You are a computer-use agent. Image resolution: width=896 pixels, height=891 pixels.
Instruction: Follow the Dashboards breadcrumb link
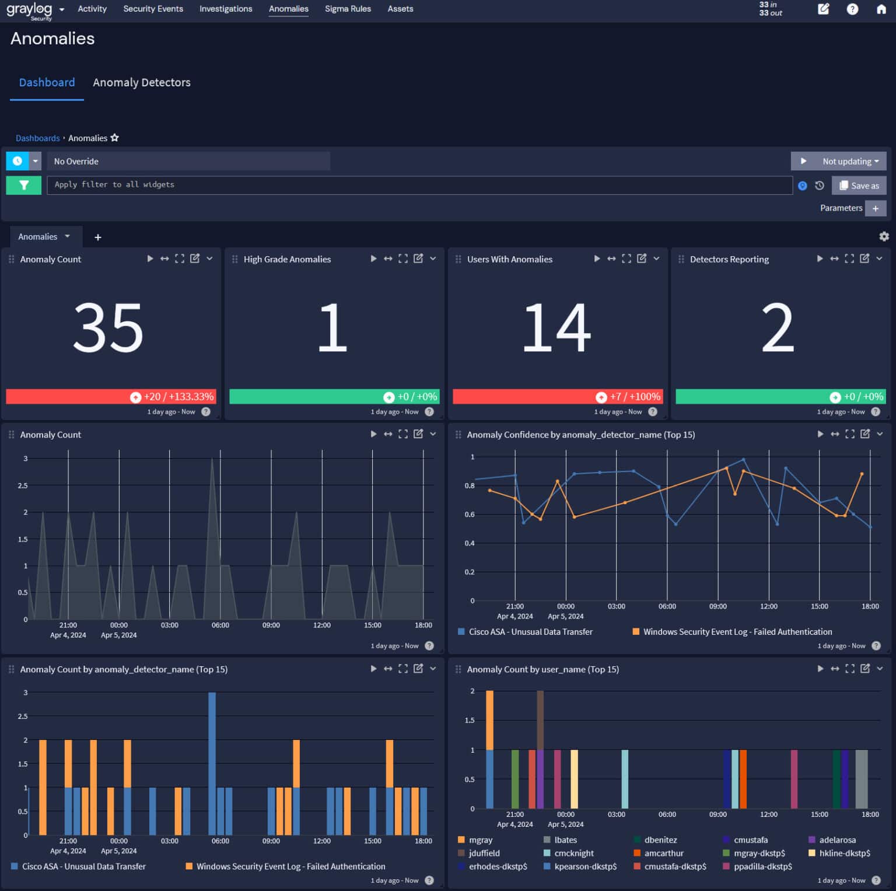pyautogui.click(x=37, y=138)
